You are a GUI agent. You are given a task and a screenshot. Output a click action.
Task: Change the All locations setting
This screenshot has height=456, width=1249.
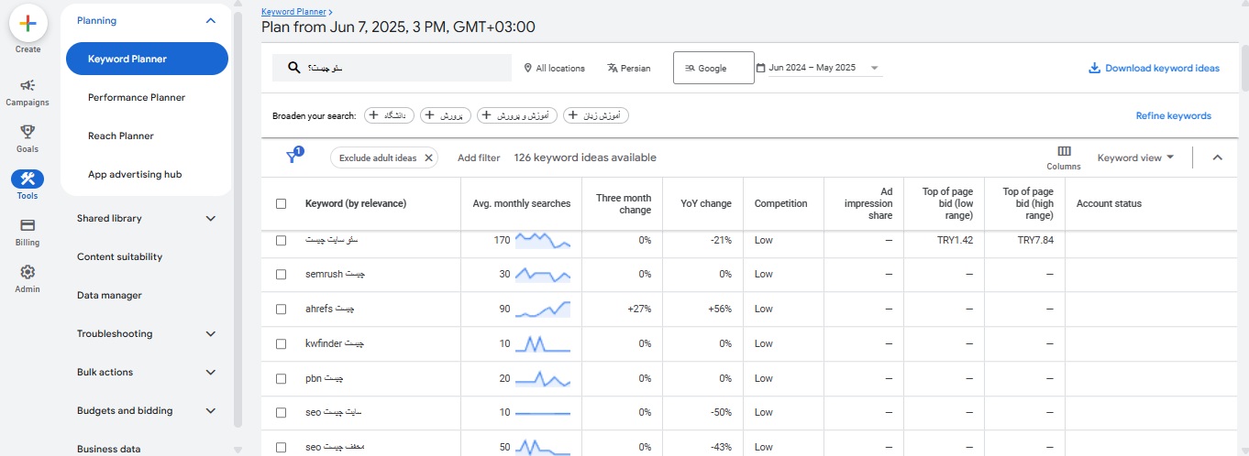pyautogui.click(x=554, y=68)
